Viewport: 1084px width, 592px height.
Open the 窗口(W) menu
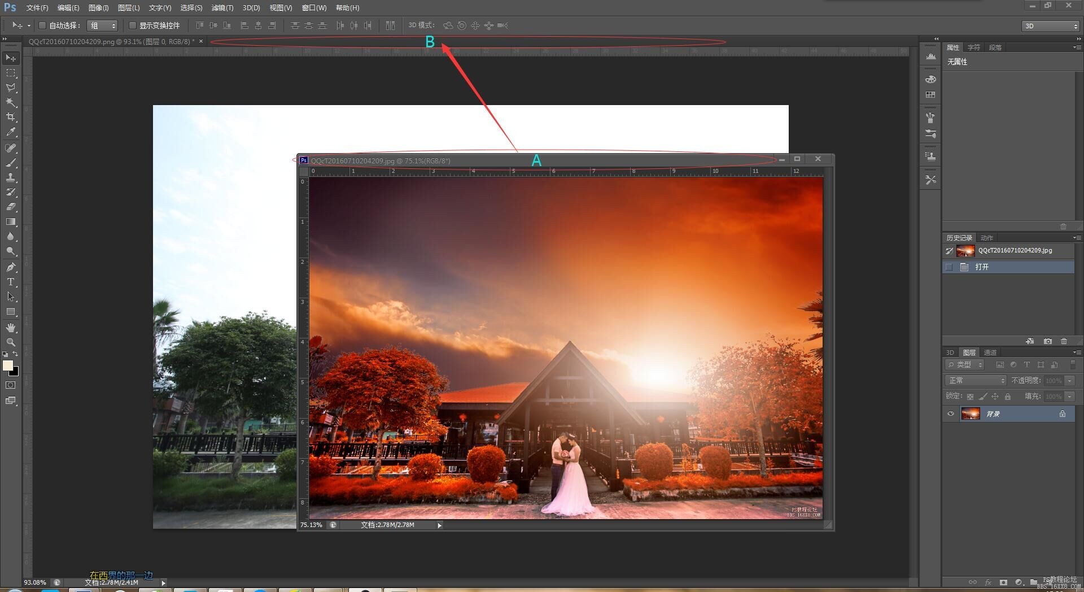click(x=314, y=8)
